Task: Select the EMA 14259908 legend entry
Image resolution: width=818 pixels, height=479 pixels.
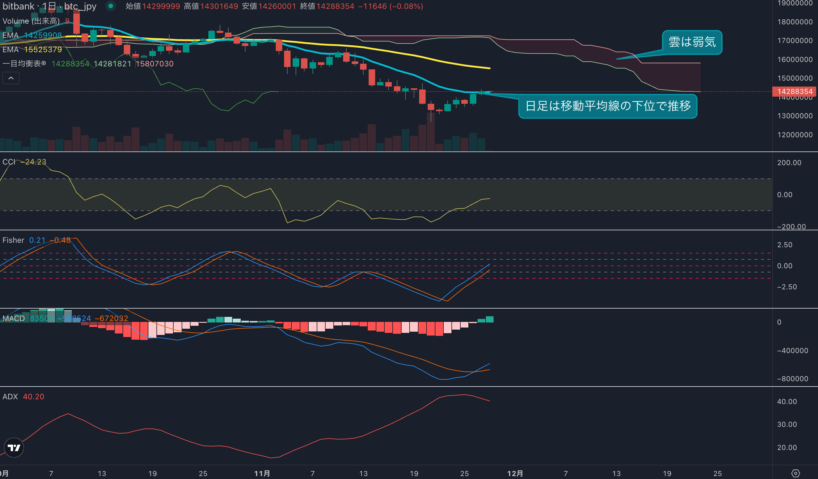Action: tap(32, 35)
